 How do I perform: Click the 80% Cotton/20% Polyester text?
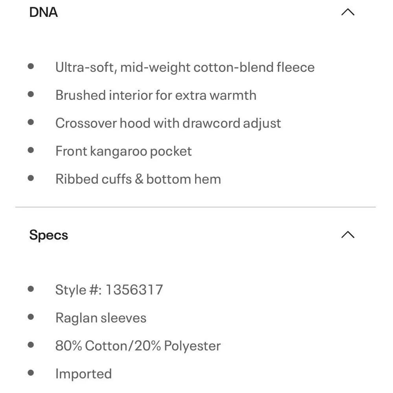pos(138,345)
